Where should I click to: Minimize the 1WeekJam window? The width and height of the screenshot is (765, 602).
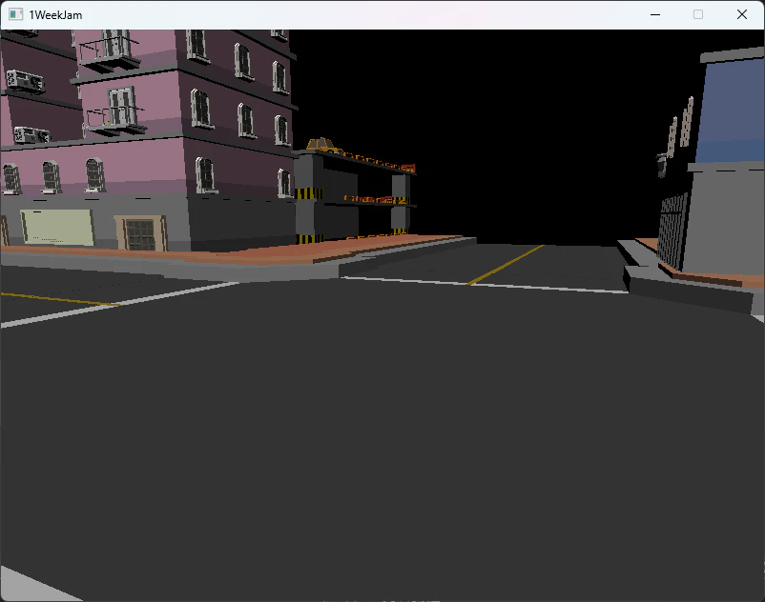(x=655, y=14)
